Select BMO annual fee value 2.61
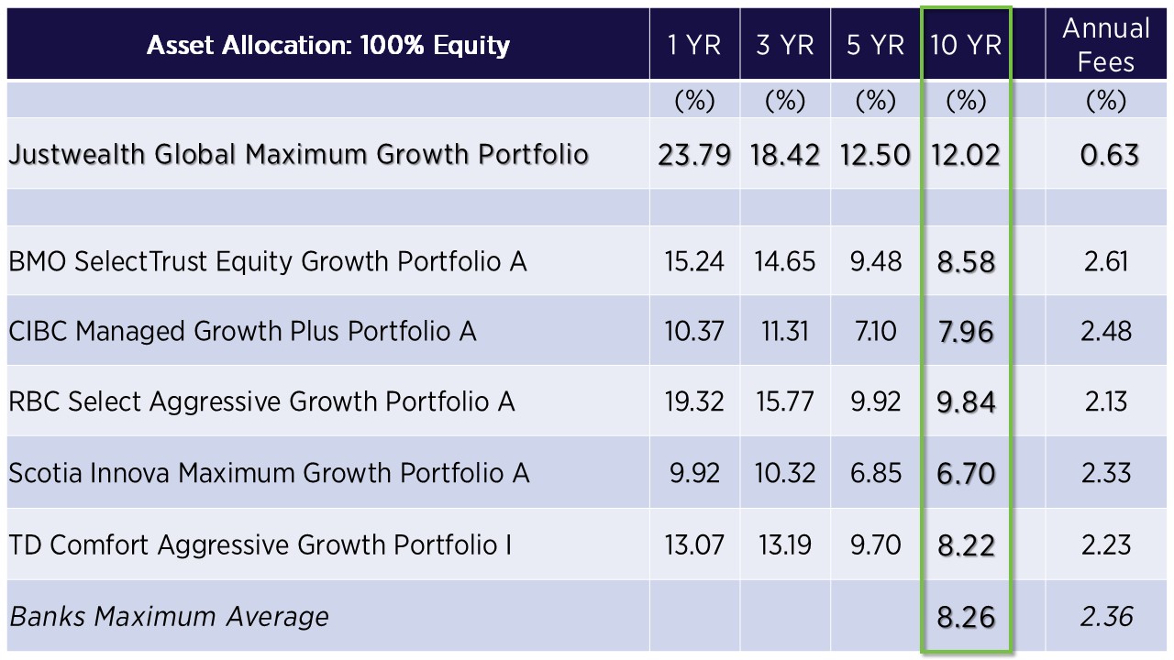Image resolution: width=1174 pixels, height=660 pixels. pyautogui.click(x=1106, y=261)
